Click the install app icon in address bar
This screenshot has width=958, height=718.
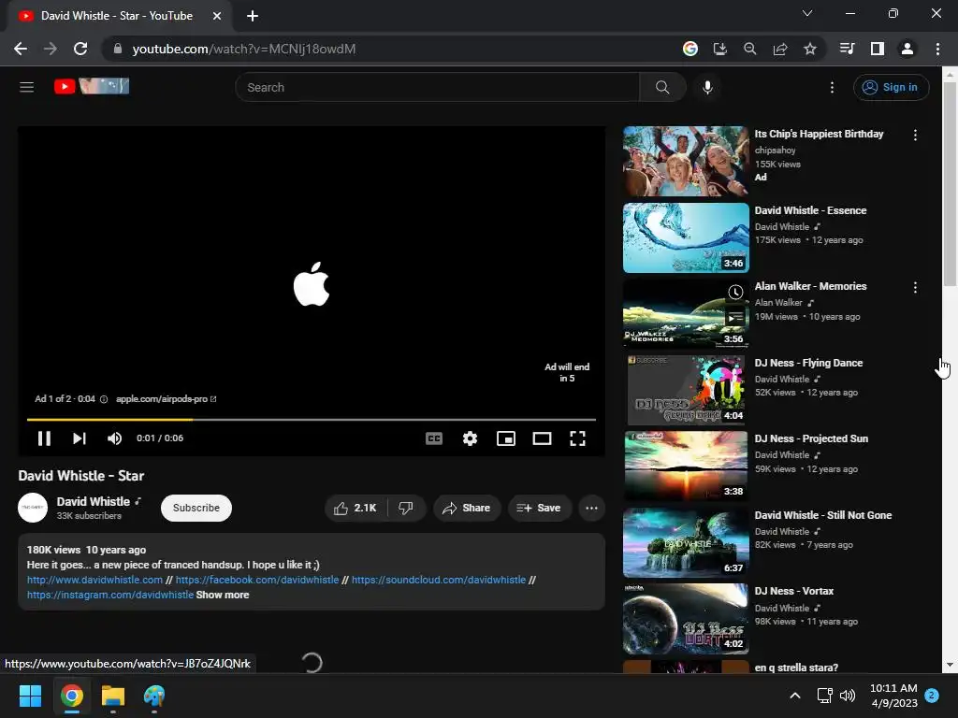(x=719, y=49)
